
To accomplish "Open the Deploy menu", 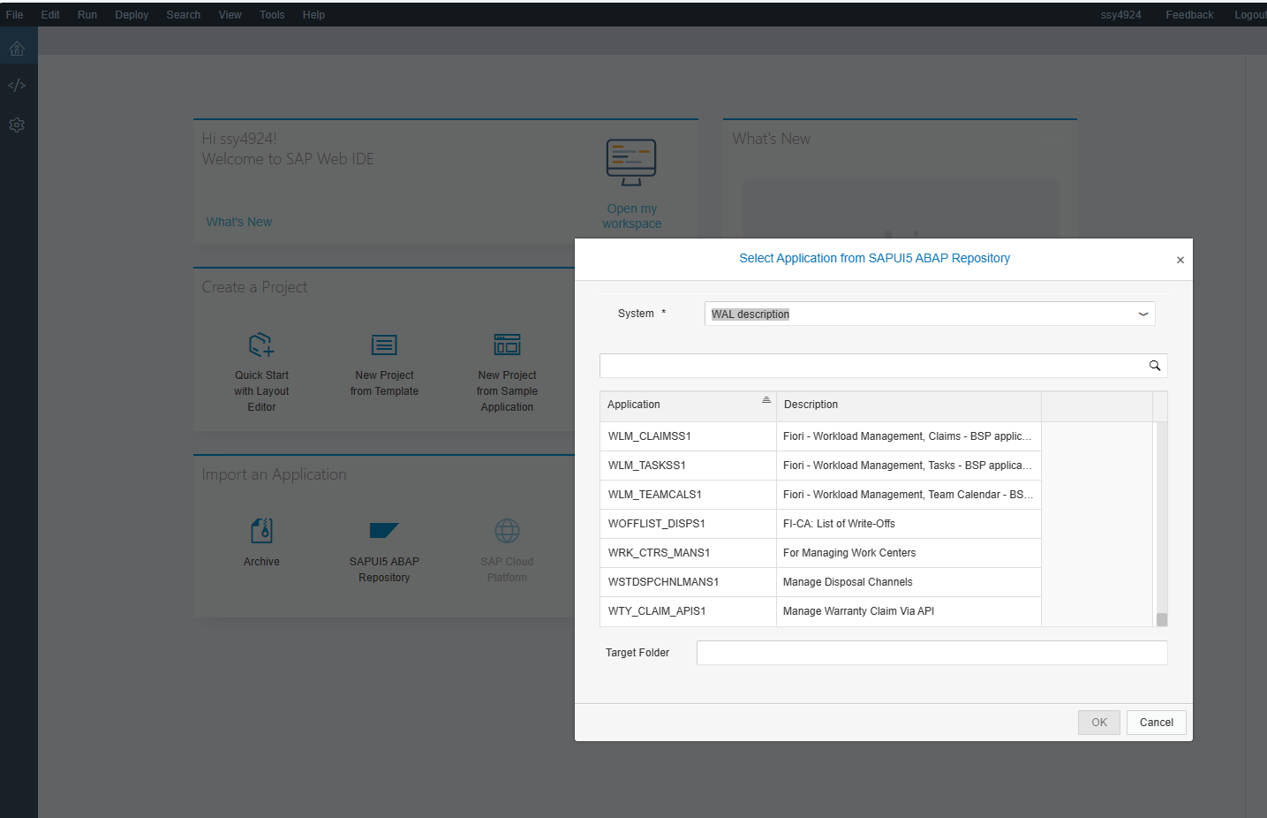I will coord(132,15).
